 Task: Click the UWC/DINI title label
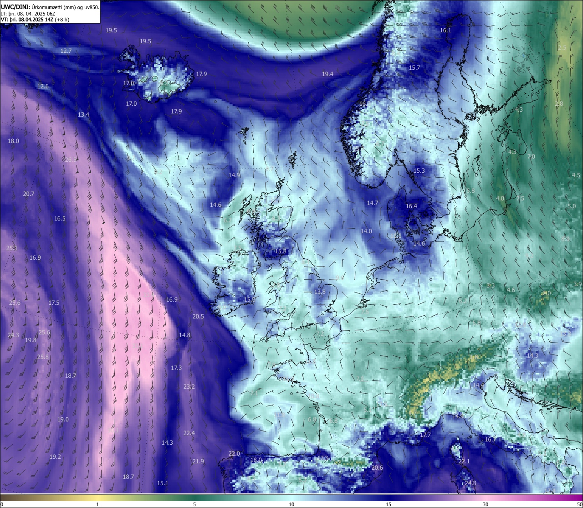click(x=15, y=7)
